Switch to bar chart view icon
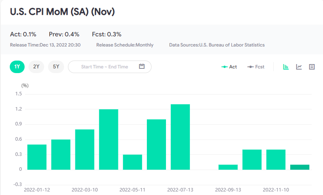Viewport: 323px width, 195px height. coord(286,67)
